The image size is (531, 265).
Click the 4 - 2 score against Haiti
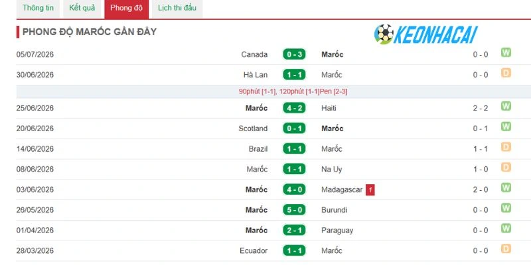click(294, 108)
